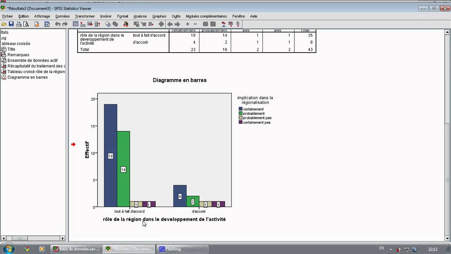Click the Diagramme en barres chart title
Viewport: 451px width, 254px height.
(180, 80)
